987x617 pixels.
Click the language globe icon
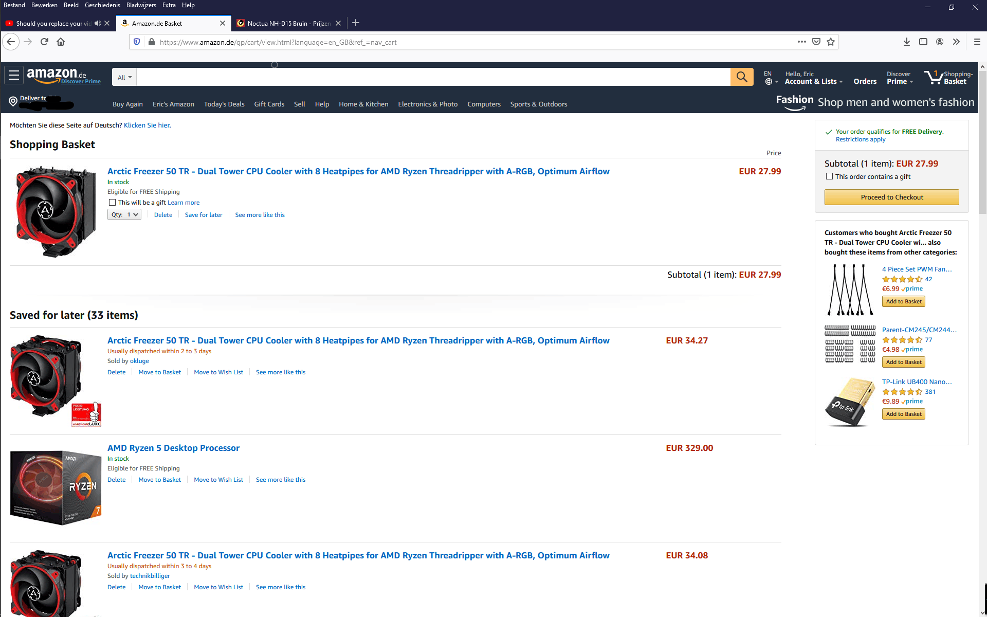tap(769, 82)
